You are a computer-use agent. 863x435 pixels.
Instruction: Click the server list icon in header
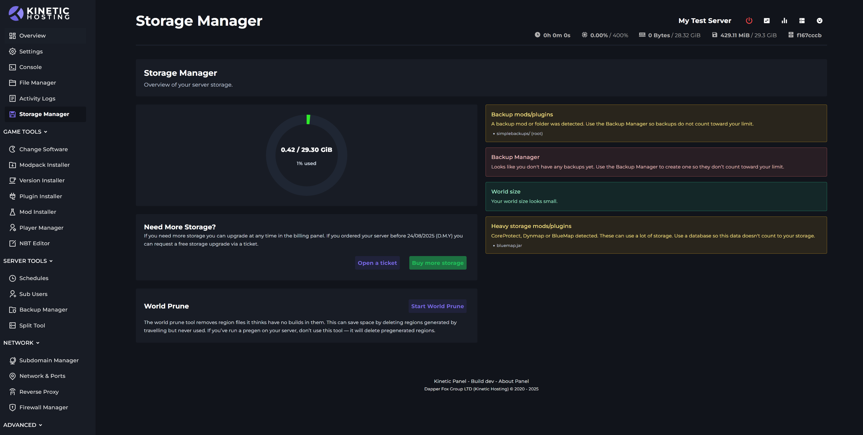tap(802, 21)
